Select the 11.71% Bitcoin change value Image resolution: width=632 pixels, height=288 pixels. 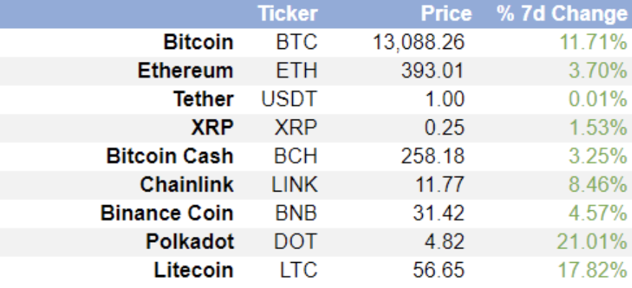coord(592,42)
